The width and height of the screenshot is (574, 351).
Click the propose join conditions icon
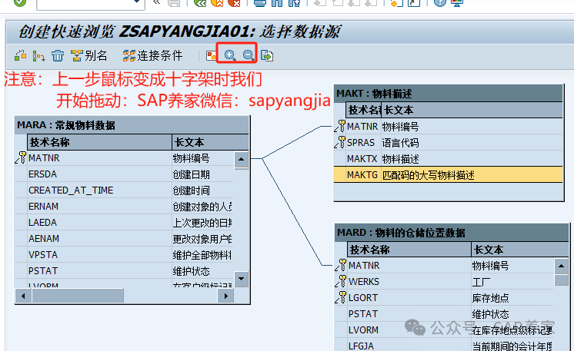(x=38, y=56)
